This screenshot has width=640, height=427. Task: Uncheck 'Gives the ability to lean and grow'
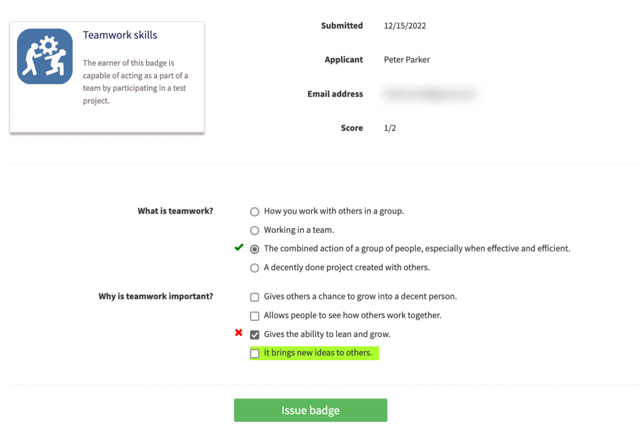(254, 335)
